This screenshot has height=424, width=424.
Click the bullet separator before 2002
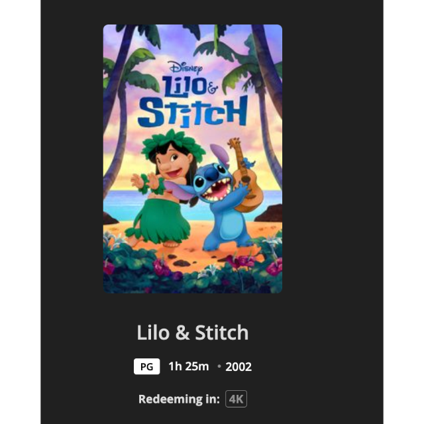pyautogui.click(x=219, y=366)
